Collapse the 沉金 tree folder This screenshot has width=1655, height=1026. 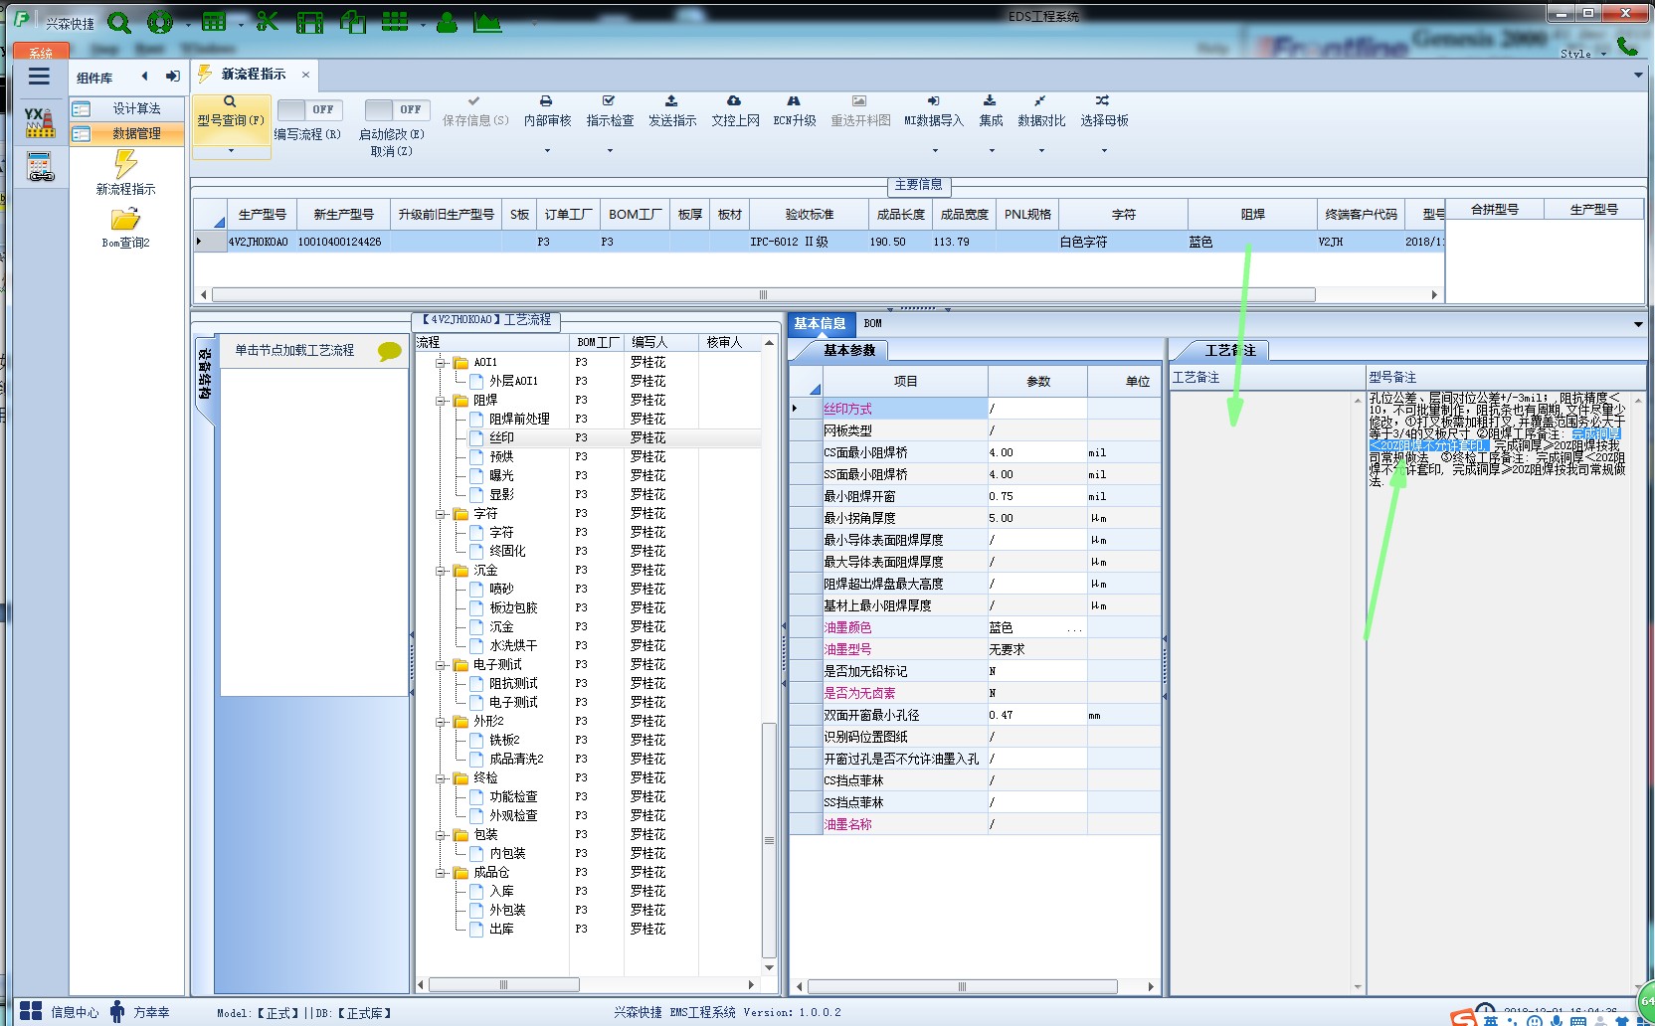pos(441,571)
